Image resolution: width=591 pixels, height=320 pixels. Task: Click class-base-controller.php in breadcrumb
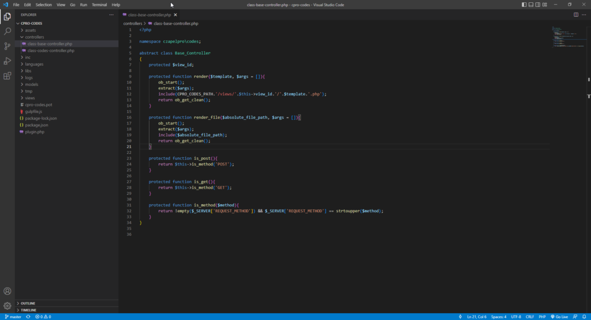pos(175,23)
